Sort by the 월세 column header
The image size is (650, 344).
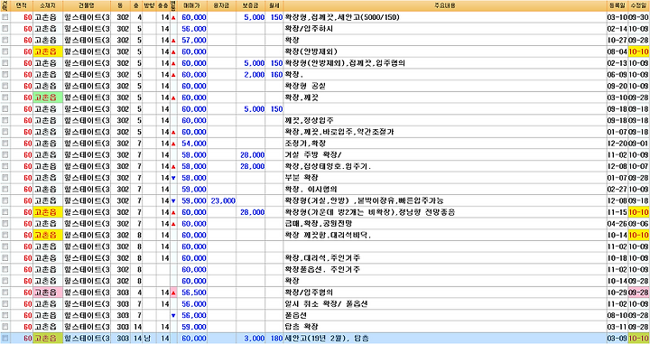click(274, 5)
